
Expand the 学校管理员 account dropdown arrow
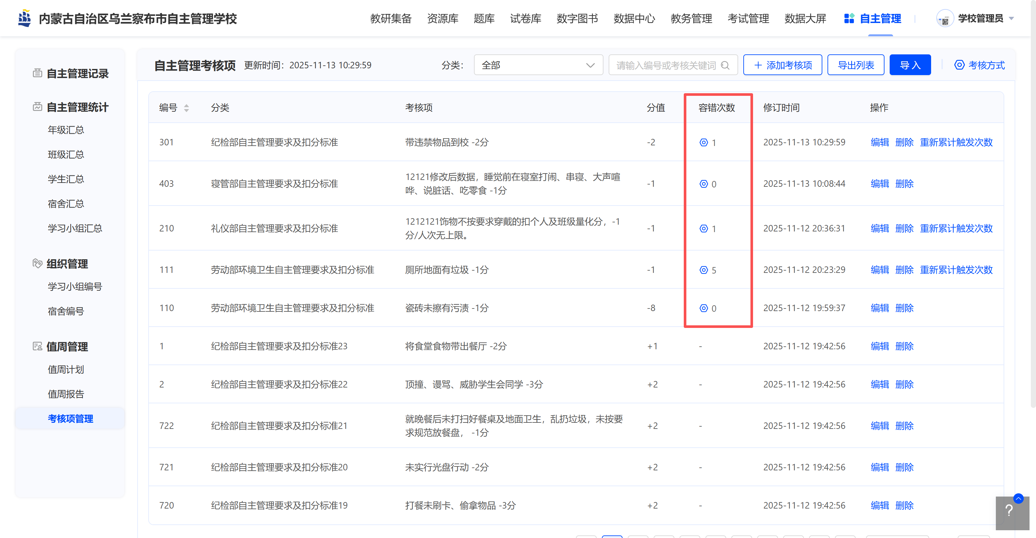point(1011,18)
